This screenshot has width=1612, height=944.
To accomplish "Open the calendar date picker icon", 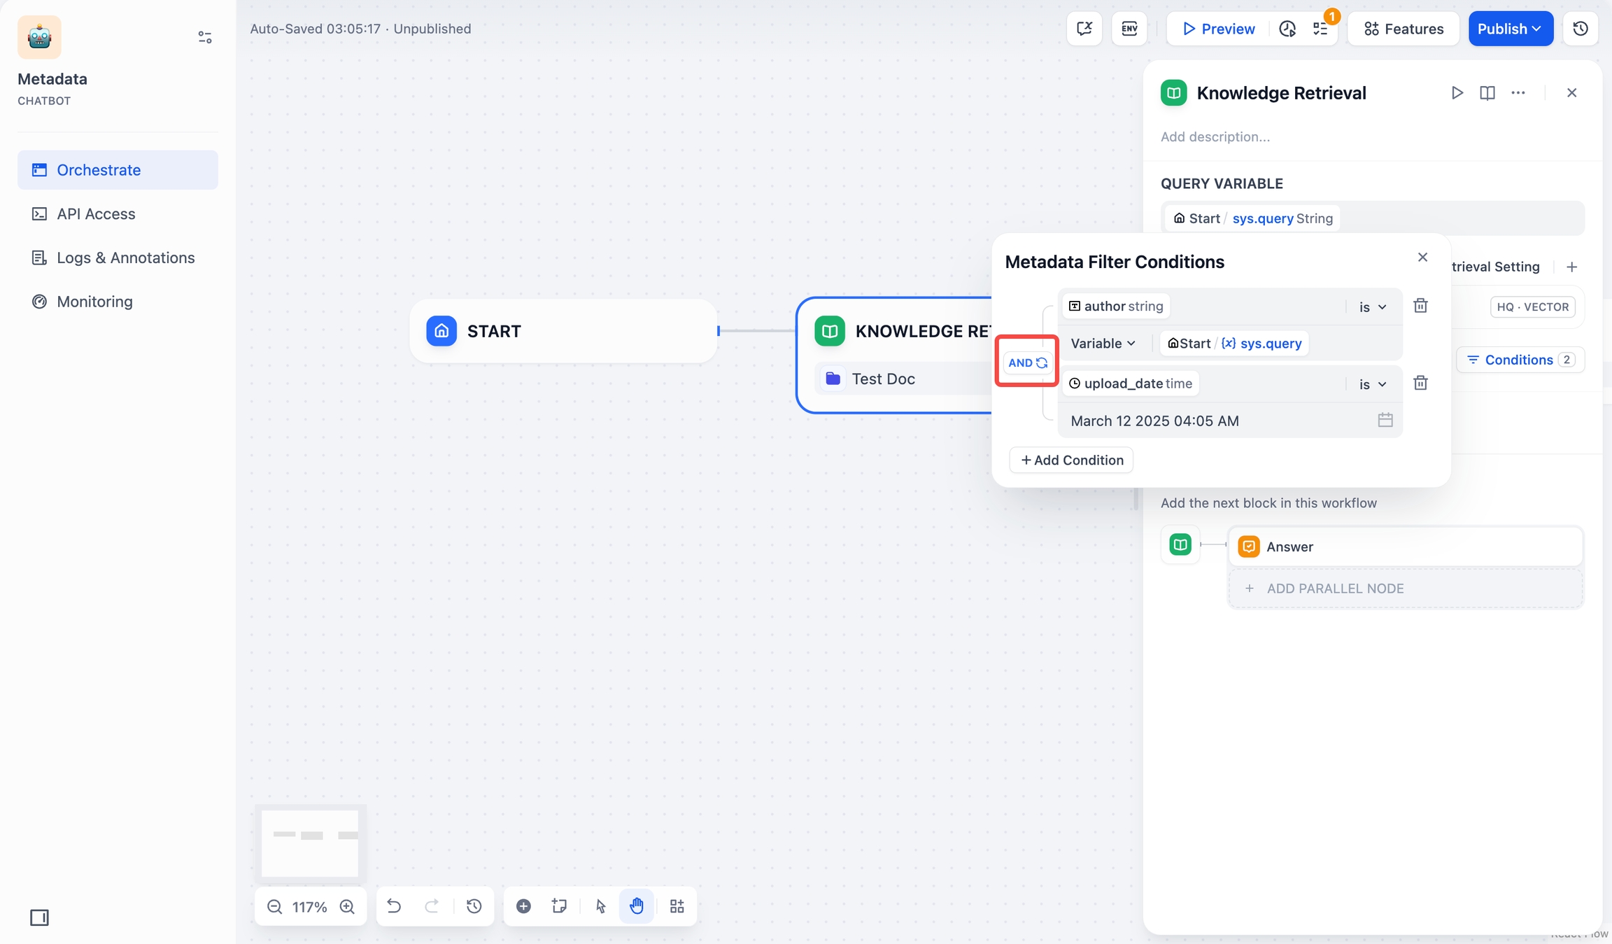I will (x=1385, y=420).
